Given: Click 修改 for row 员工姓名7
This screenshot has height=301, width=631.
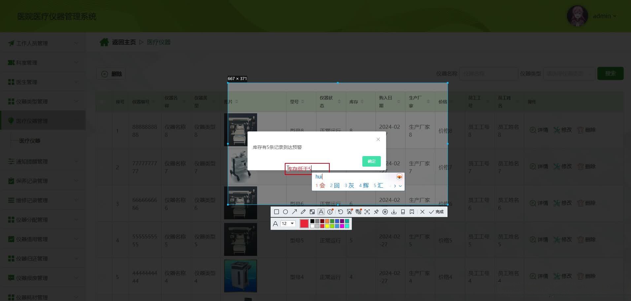Looking at the screenshot, I should pyautogui.click(x=563, y=167).
